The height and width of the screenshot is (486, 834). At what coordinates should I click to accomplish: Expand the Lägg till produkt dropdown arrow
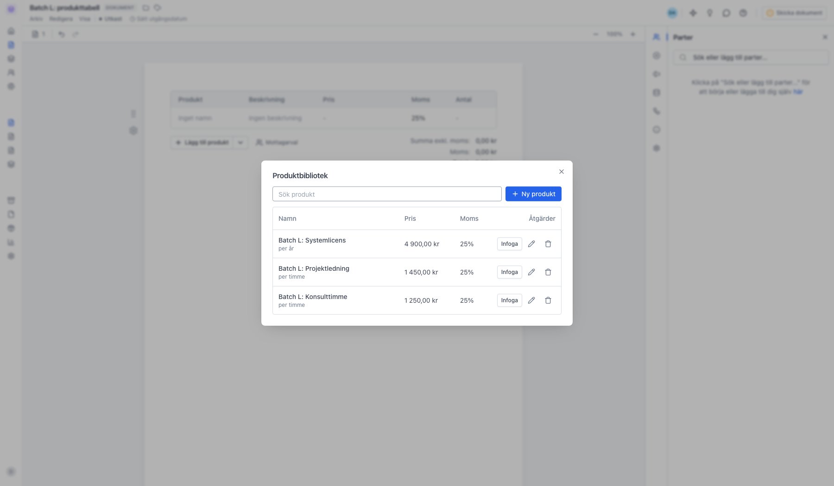tap(240, 143)
